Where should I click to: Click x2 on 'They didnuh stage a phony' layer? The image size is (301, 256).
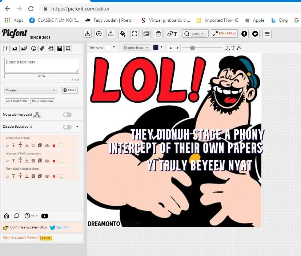pyautogui.click(x=7, y=177)
